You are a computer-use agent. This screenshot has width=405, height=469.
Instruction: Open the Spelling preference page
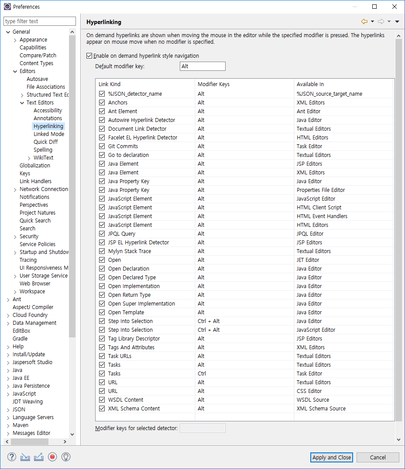pyautogui.click(x=43, y=149)
